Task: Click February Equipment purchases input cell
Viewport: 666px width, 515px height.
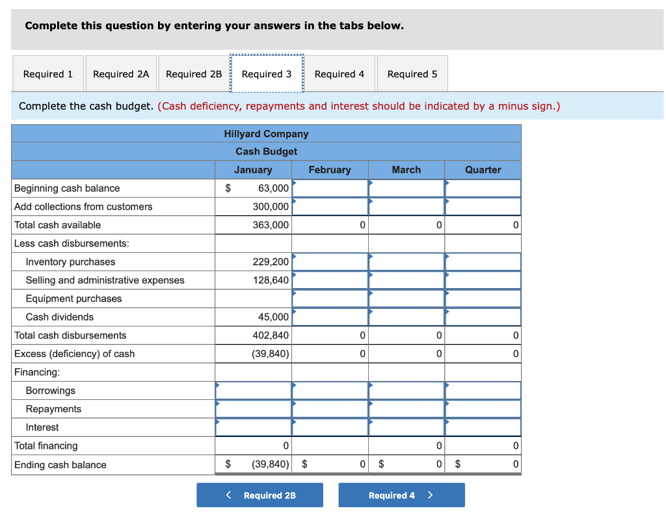Action: [330, 298]
